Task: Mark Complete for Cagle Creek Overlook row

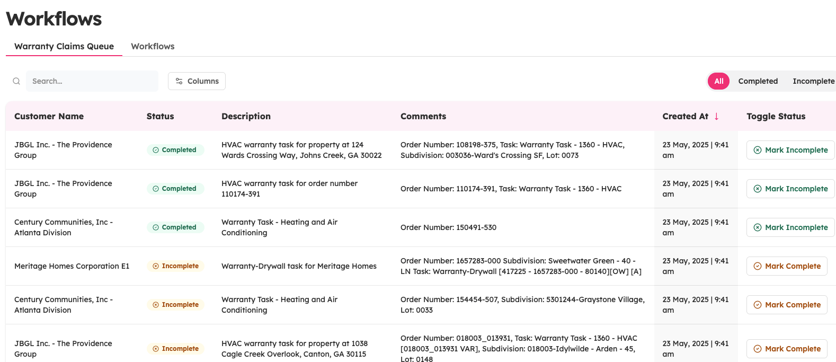Action: [787, 349]
